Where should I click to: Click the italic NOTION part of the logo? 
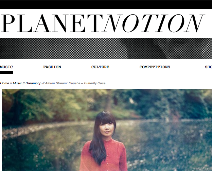point(154,23)
